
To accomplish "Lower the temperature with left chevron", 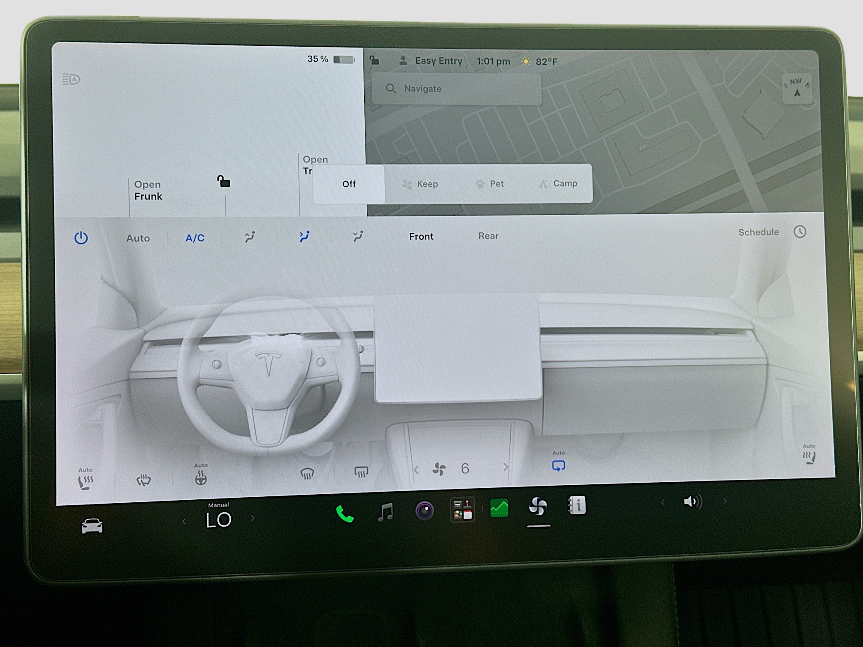I will pyautogui.click(x=184, y=521).
